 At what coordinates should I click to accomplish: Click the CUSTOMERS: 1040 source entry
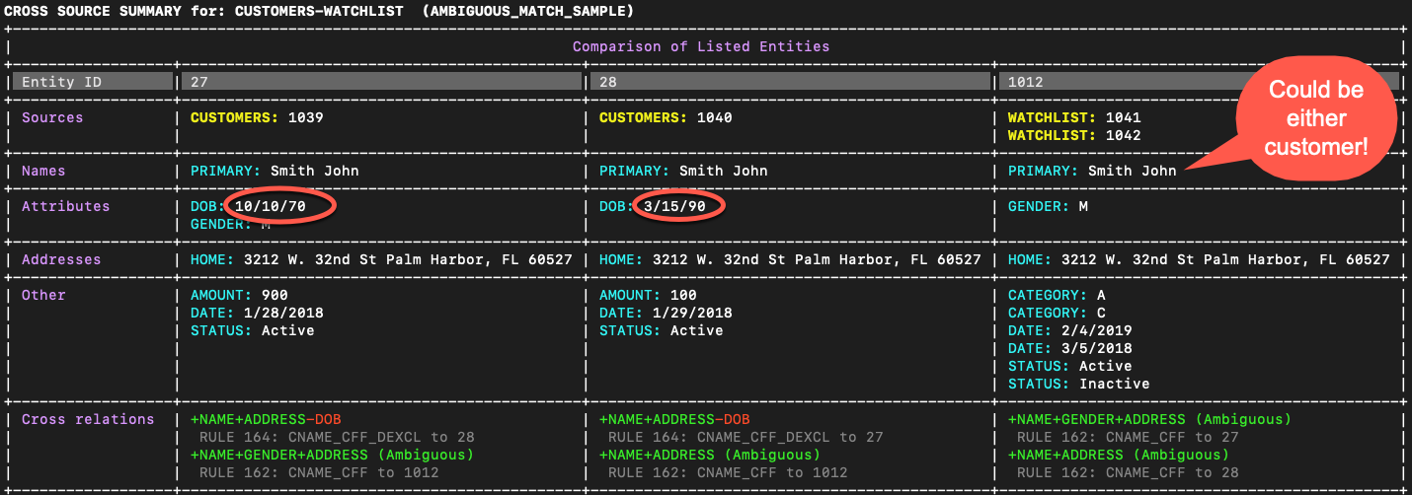[x=666, y=117]
